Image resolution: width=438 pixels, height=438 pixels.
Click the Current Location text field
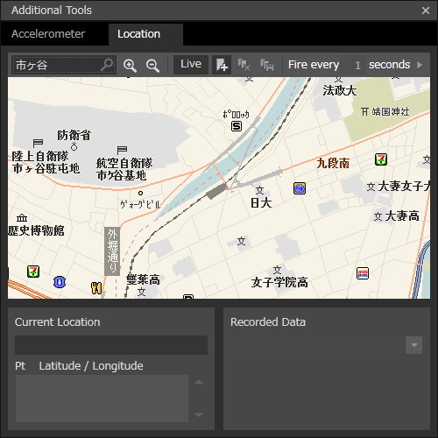(x=111, y=345)
